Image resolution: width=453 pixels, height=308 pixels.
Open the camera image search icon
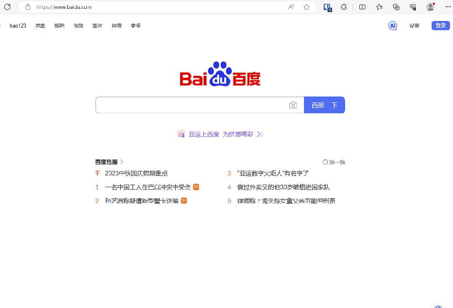[x=293, y=105]
